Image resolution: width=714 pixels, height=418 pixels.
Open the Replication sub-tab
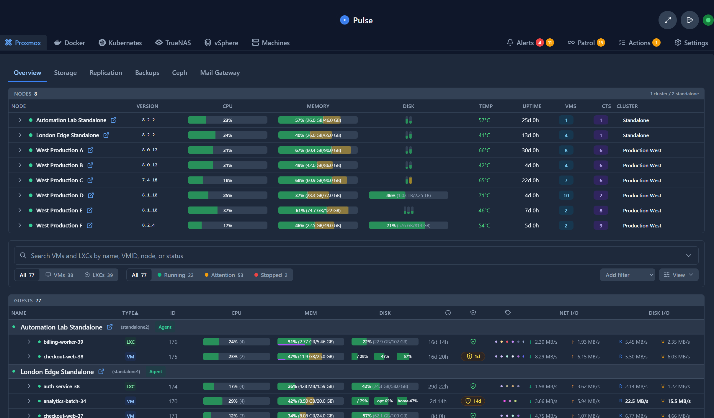(106, 73)
